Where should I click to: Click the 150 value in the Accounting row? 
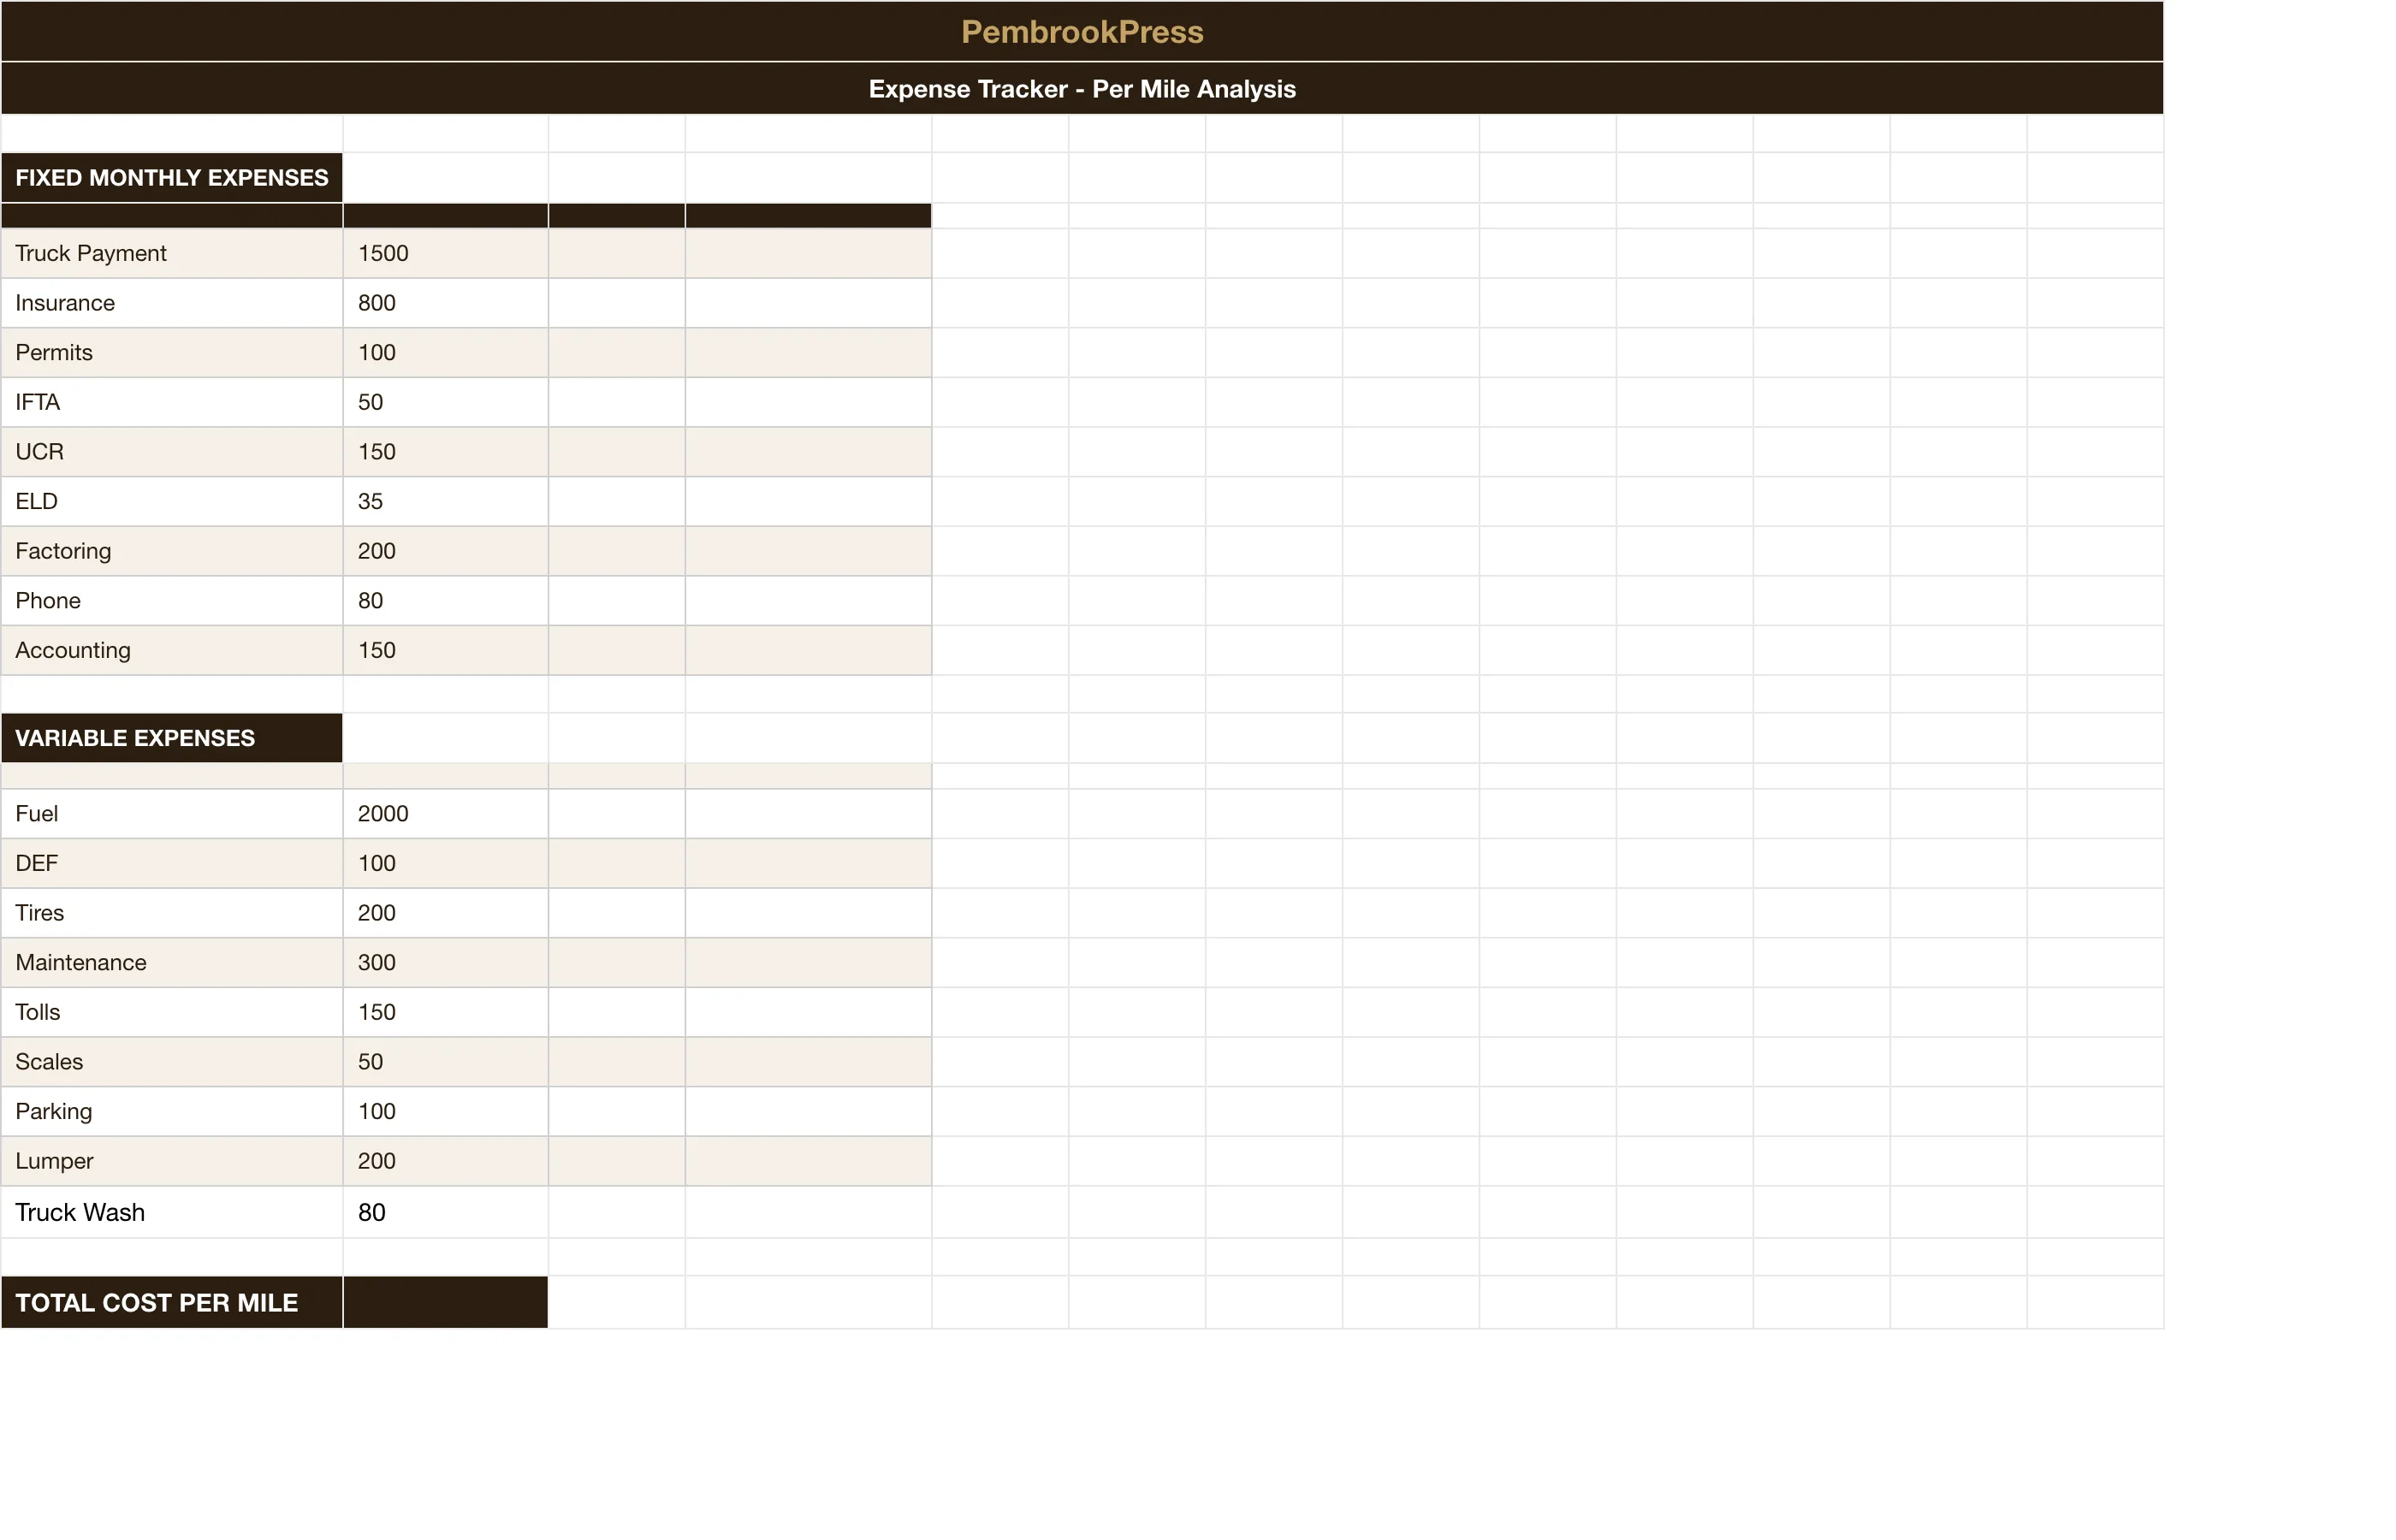(446, 651)
